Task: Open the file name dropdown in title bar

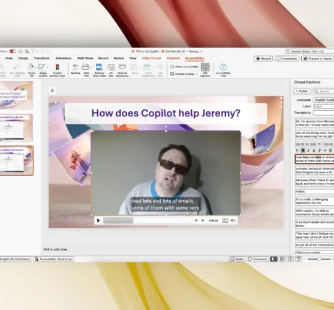Action: coord(201,51)
